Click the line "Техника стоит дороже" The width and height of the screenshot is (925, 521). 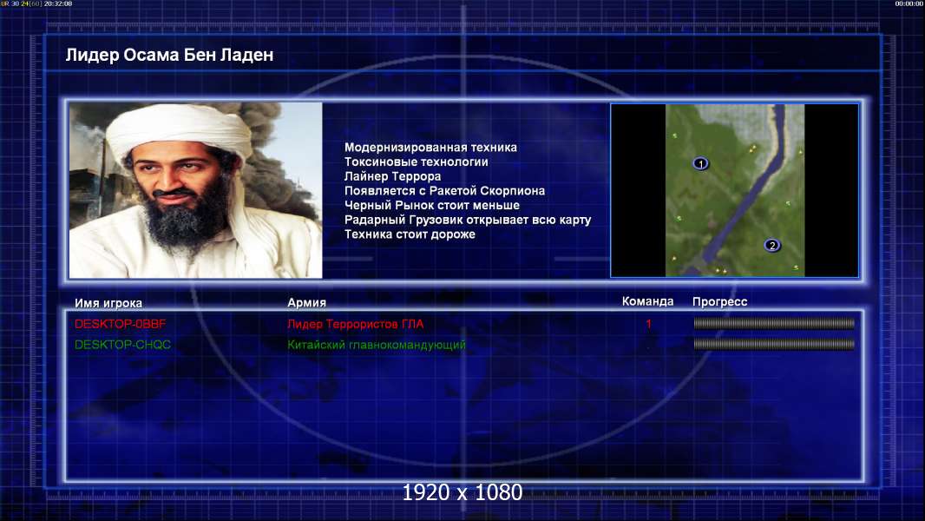tap(410, 234)
